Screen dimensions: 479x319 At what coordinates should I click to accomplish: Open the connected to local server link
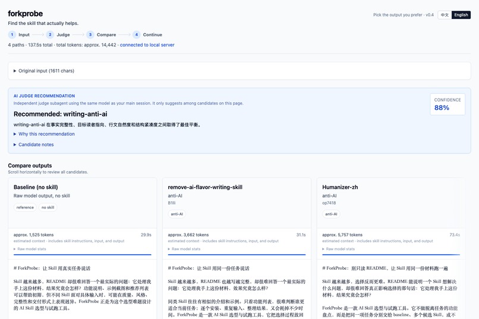click(x=147, y=45)
